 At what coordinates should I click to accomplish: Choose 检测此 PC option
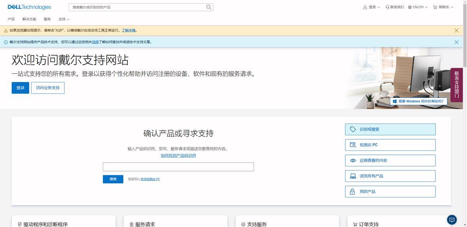(390, 145)
